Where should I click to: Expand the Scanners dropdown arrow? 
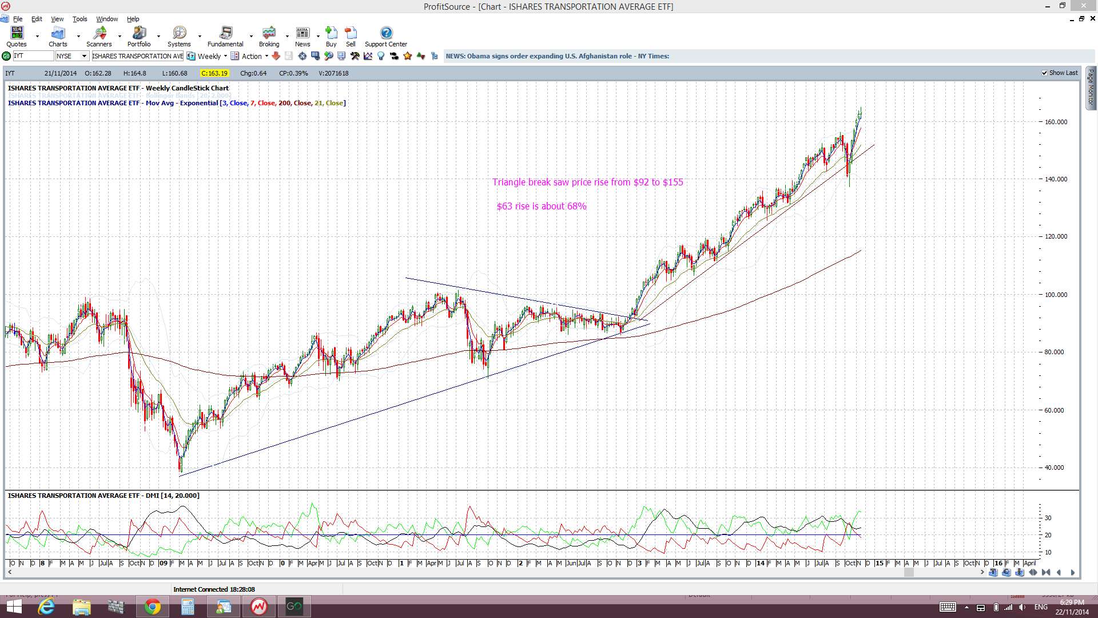[x=120, y=37]
